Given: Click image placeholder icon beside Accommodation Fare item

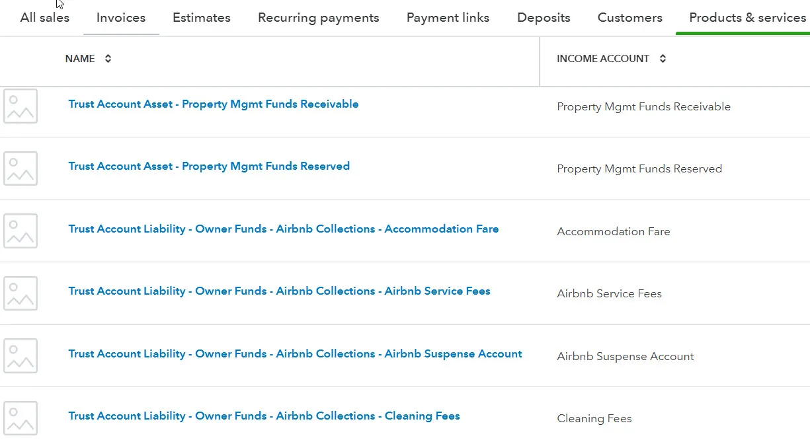Looking at the screenshot, I should click(x=20, y=231).
